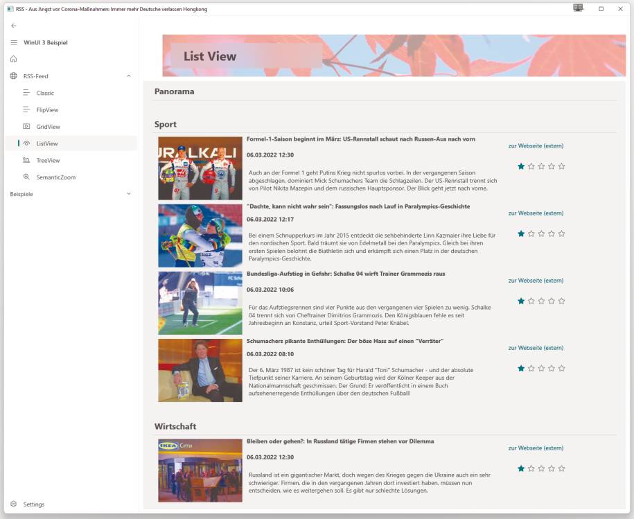Viewport: 634px width, 519px height.
Task: Click the FlipView list icon
Action: (x=26, y=109)
